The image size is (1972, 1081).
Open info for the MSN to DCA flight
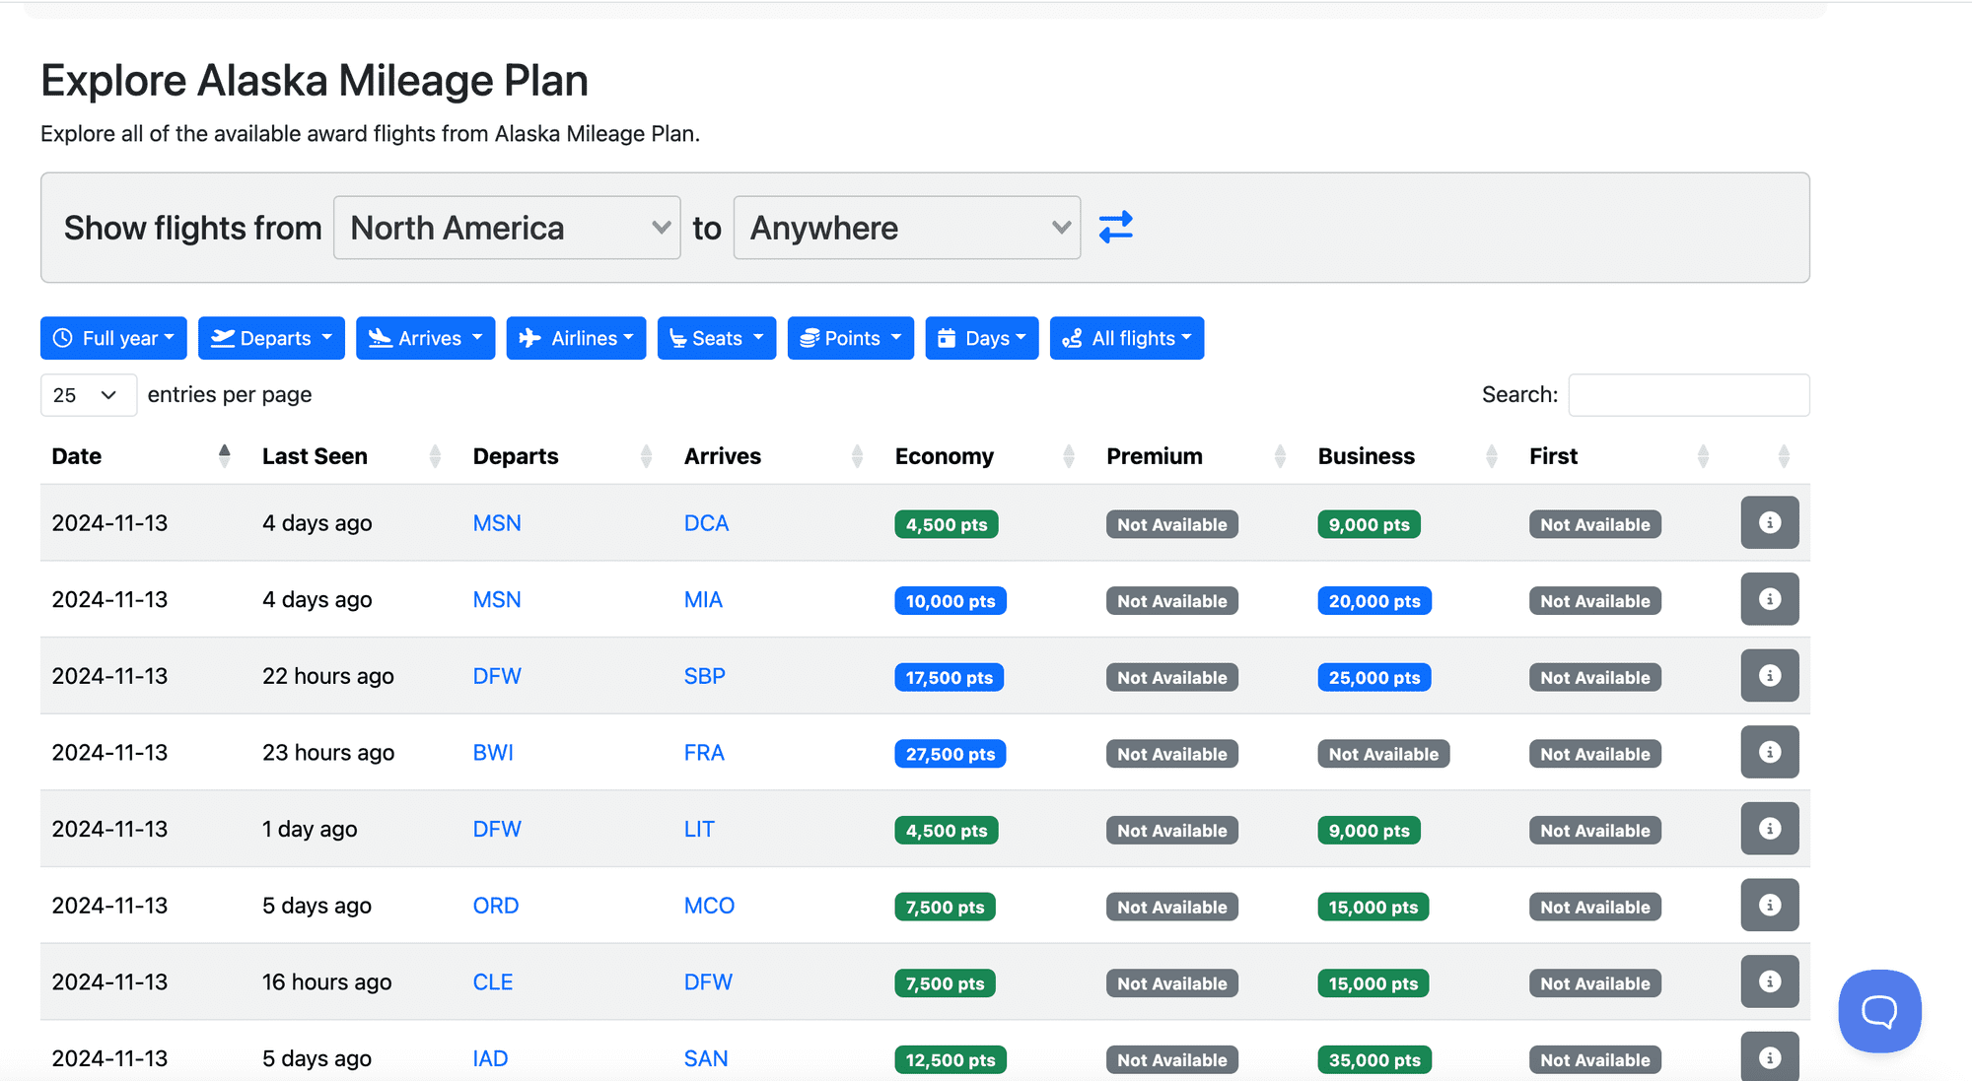pos(1769,522)
